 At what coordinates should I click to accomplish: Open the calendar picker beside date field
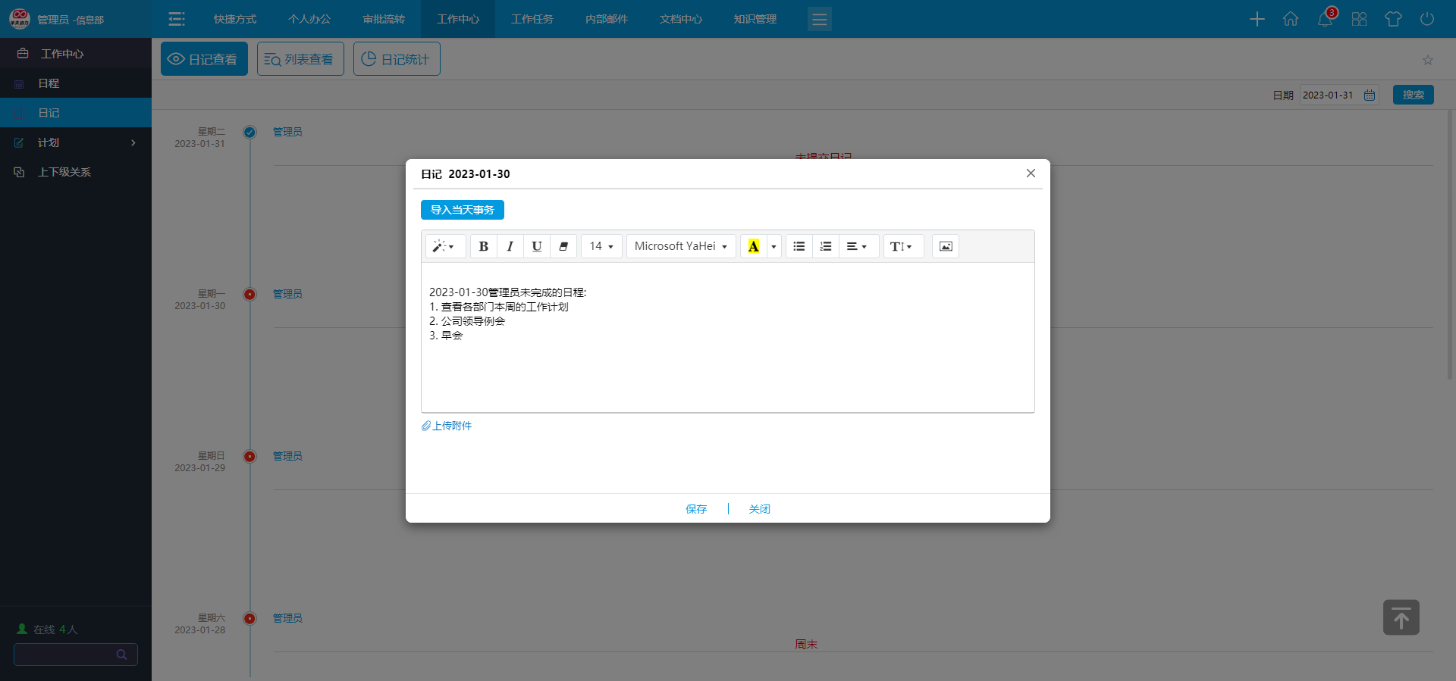point(1370,95)
